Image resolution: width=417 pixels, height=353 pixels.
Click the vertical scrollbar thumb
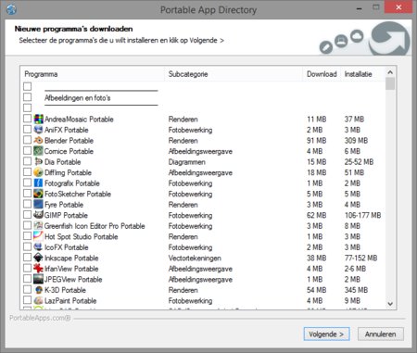pyautogui.click(x=390, y=83)
